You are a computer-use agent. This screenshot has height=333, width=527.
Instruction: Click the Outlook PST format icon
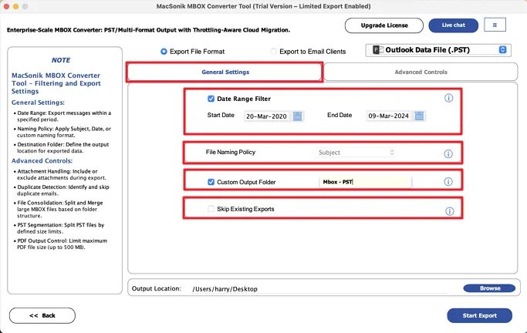pyautogui.click(x=378, y=50)
